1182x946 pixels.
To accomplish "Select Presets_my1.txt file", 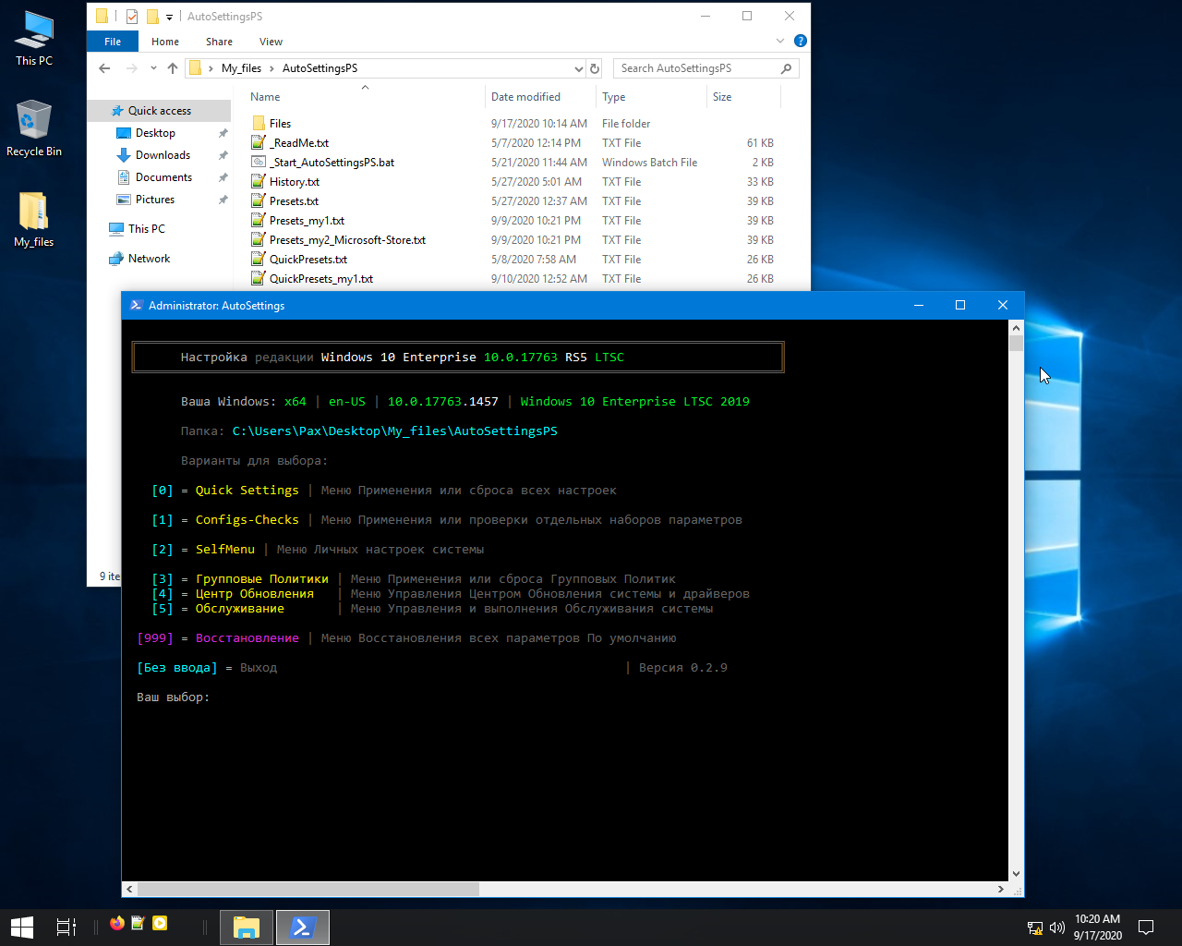I will tap(307, 221).
